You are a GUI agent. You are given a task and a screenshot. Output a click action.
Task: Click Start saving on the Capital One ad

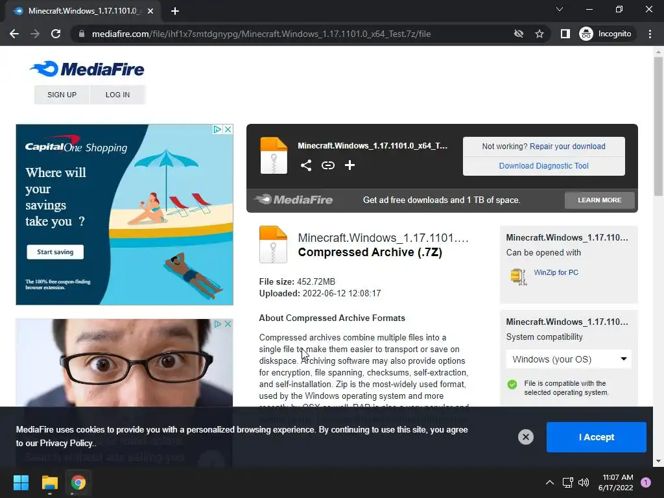(x=55, y=252)
